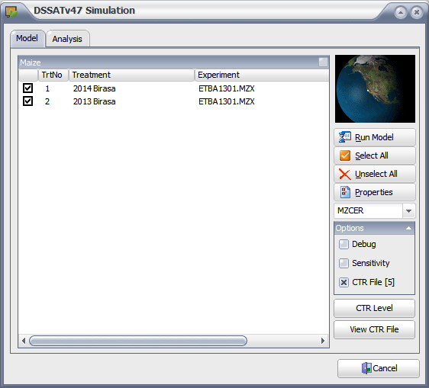This screenshot has width=429, height=388.
Task: Click the scroll right arrow
Action: 323,341
